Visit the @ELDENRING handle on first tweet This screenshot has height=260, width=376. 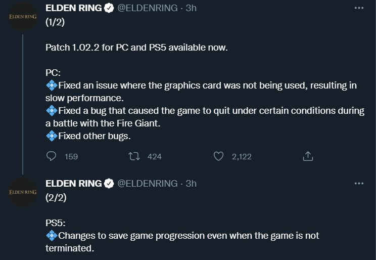pos(147,8)
